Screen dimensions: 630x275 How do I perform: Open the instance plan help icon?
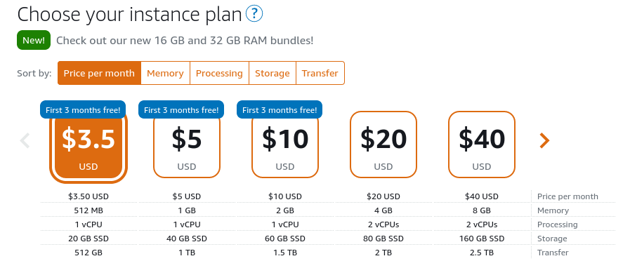(254, 13)
